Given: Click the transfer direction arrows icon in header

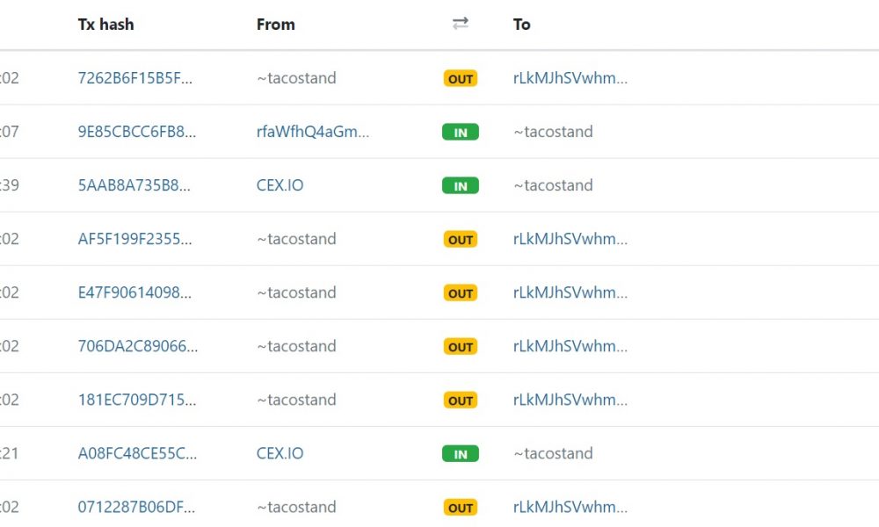Looking at the screenshot, I should pyautogui.click(x=461, y=24).
